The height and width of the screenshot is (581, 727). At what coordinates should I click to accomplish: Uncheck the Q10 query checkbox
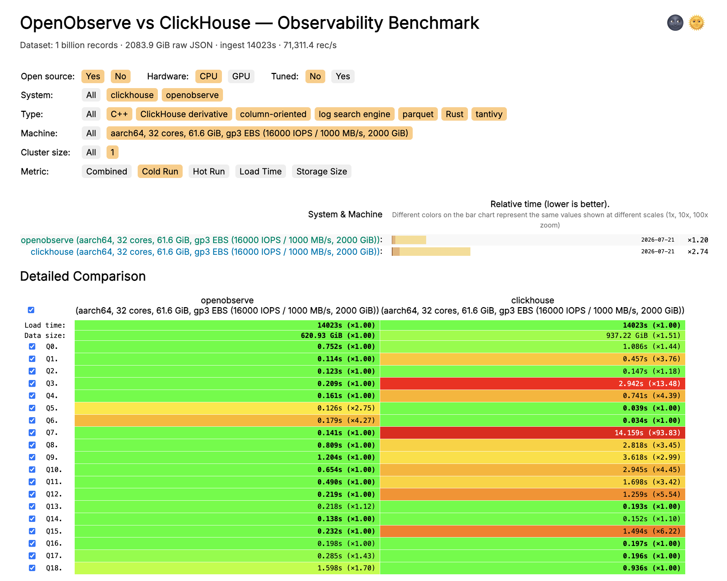point(32,470)
